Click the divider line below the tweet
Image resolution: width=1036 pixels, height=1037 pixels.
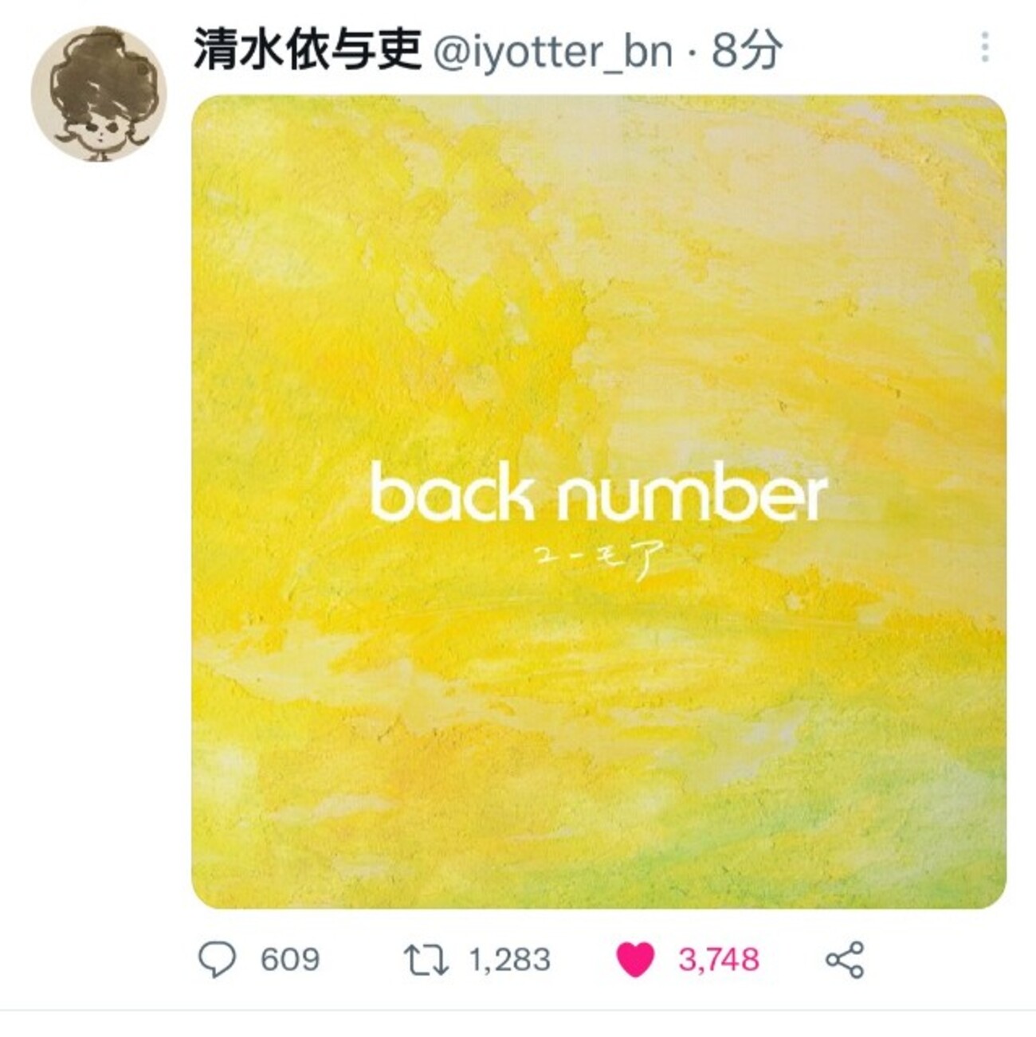pos(518,1010)
